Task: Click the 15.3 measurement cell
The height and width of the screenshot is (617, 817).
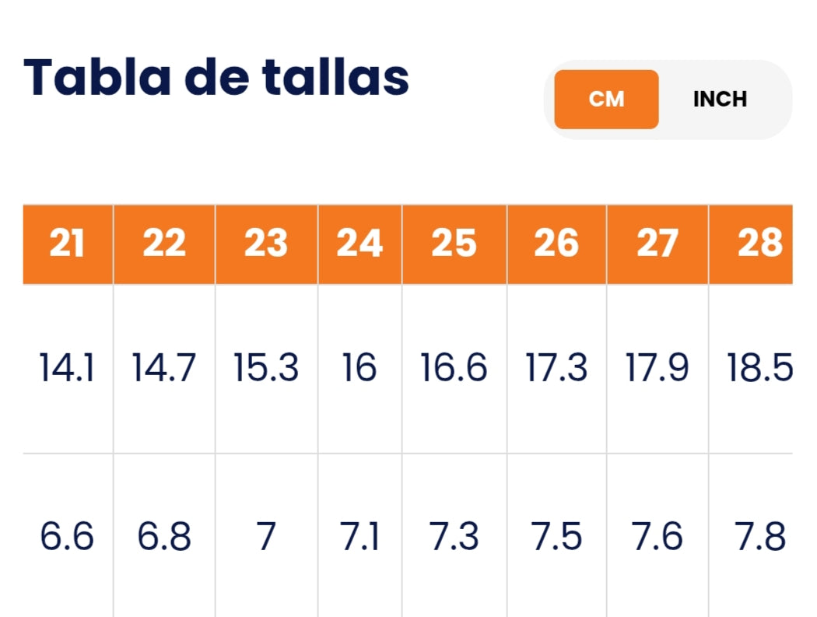Action: (266, 368)
